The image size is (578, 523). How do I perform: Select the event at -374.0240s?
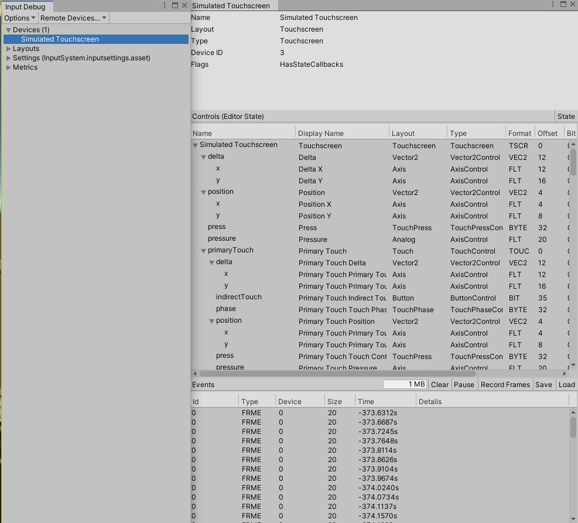[x=379, y=488]
